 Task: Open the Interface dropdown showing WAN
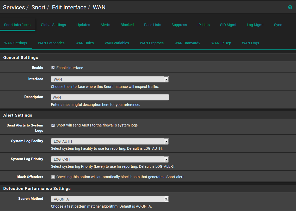pyautogui.click(x=110, y=79)
